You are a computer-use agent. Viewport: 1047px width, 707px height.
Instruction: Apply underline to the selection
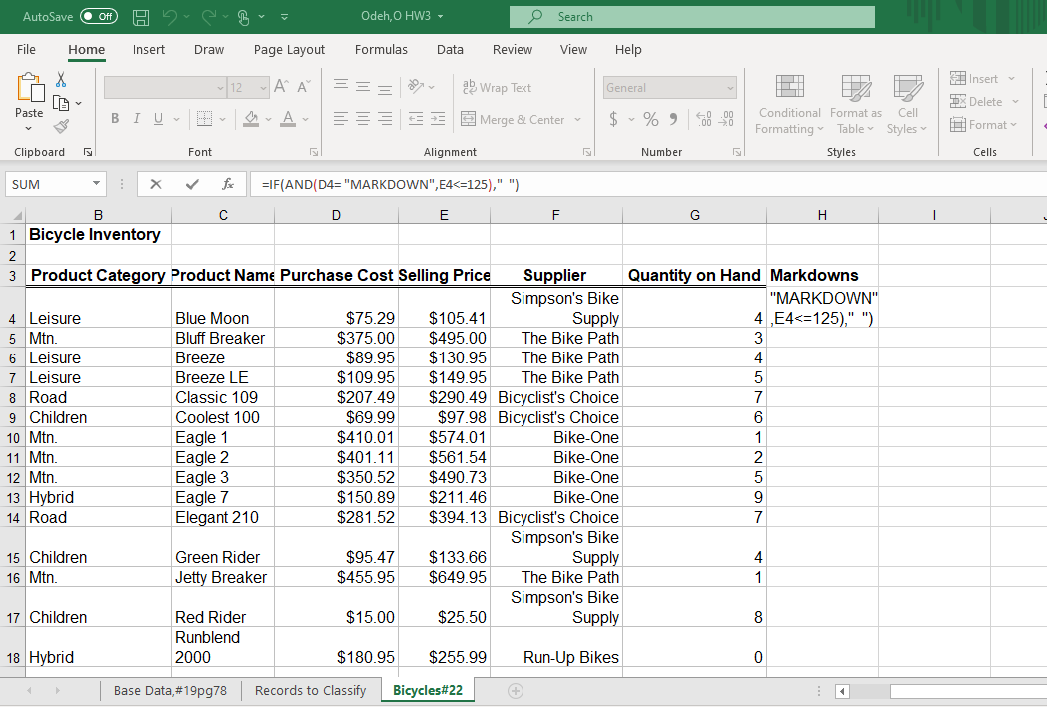158,118
